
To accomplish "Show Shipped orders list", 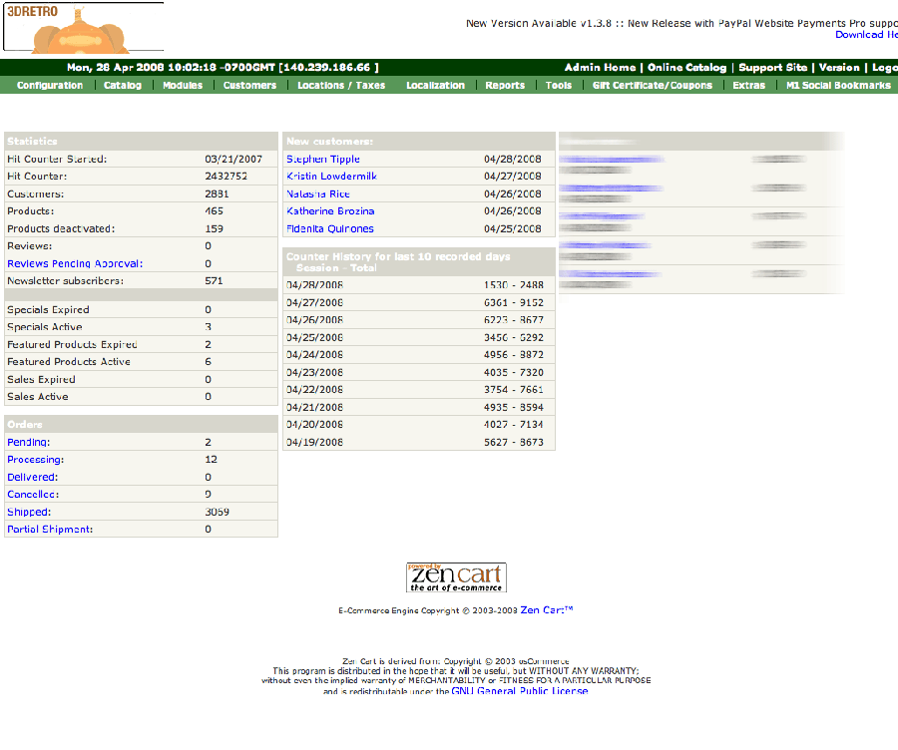I will (28, 513).
